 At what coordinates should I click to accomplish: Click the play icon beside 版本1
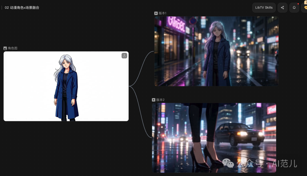click(156, 13)
